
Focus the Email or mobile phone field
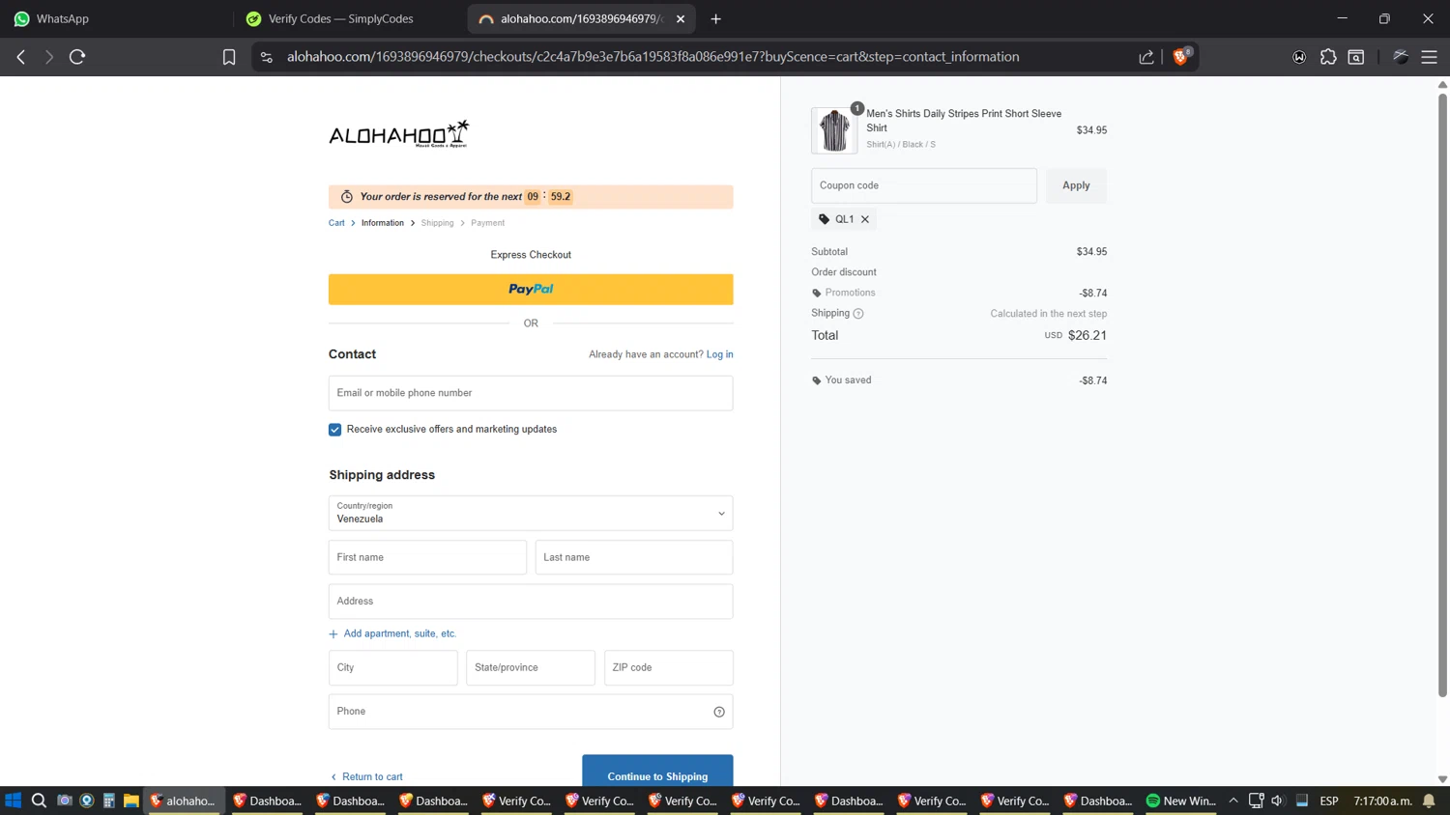(x=531, y=393)
